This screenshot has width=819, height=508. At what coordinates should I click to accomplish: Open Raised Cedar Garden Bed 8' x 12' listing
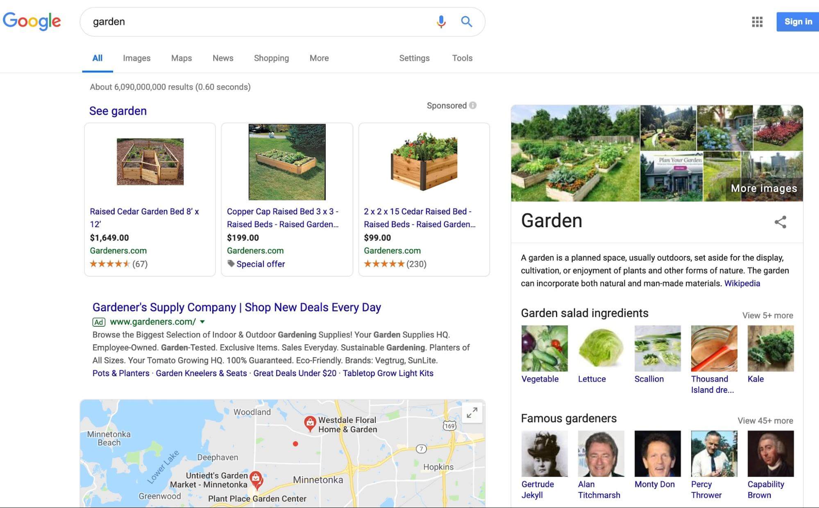pyautogui.click(x=144, y=218)
